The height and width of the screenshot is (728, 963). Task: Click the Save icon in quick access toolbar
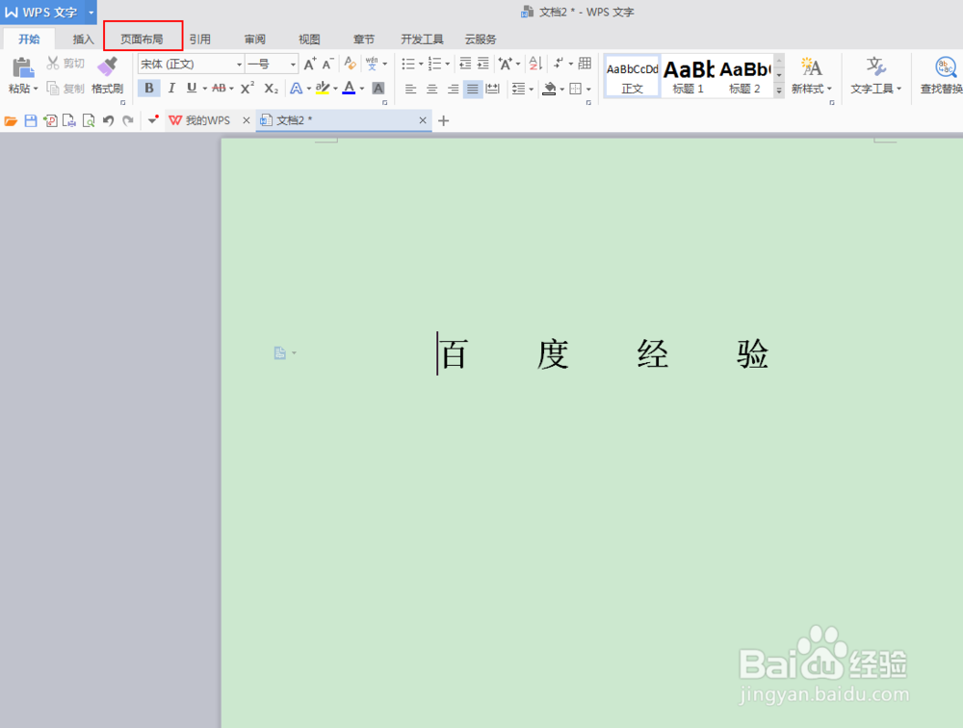point(32,120)
